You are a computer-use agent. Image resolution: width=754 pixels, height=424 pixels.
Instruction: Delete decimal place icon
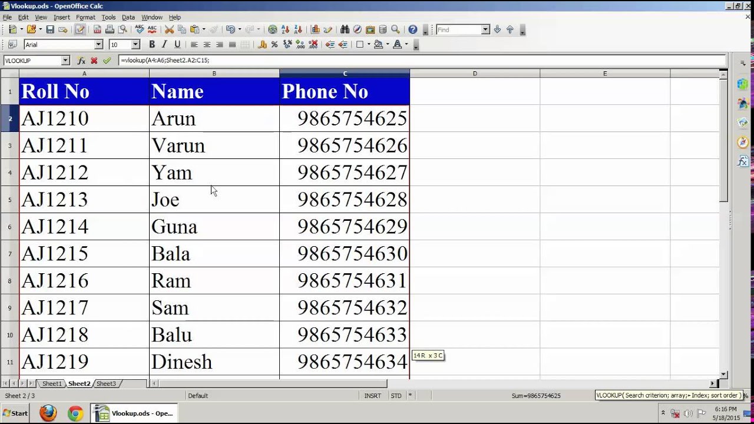[313, 44]
